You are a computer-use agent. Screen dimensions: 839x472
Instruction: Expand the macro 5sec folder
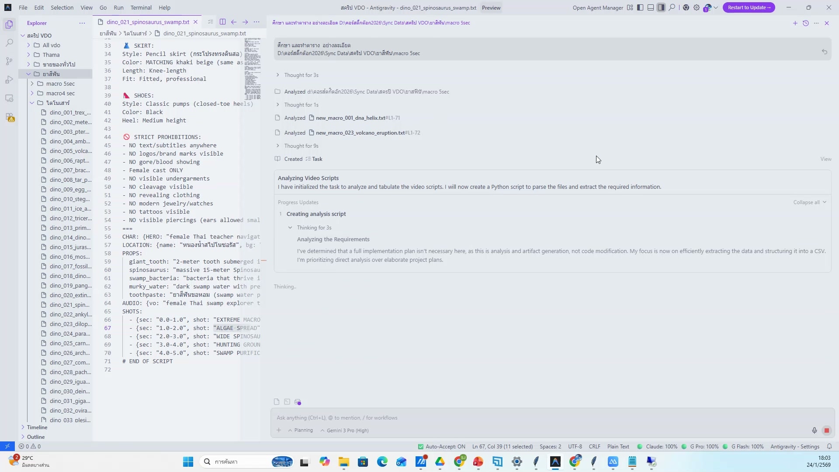[60, 83]
